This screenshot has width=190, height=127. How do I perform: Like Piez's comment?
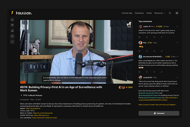(154, 51)
